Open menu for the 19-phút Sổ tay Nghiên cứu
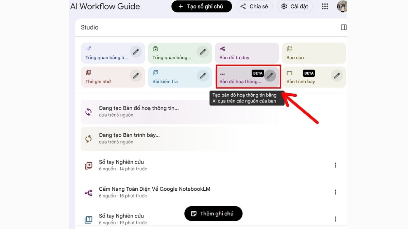 point(336,219)
